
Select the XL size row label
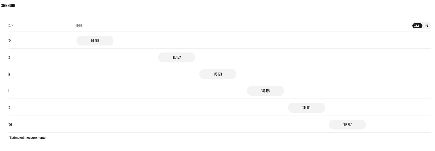9,108
